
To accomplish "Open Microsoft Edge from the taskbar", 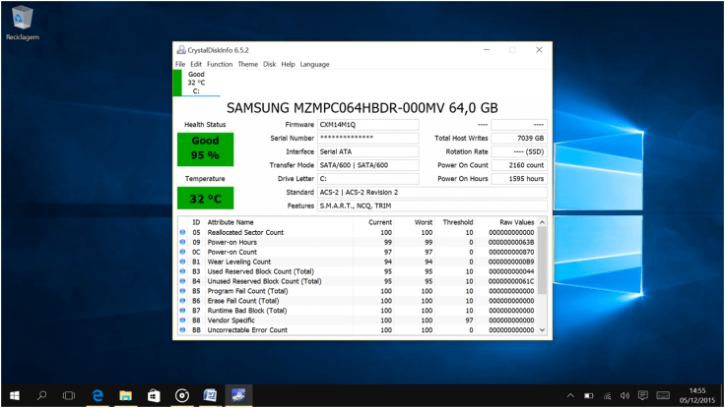I will coord(99,395).
